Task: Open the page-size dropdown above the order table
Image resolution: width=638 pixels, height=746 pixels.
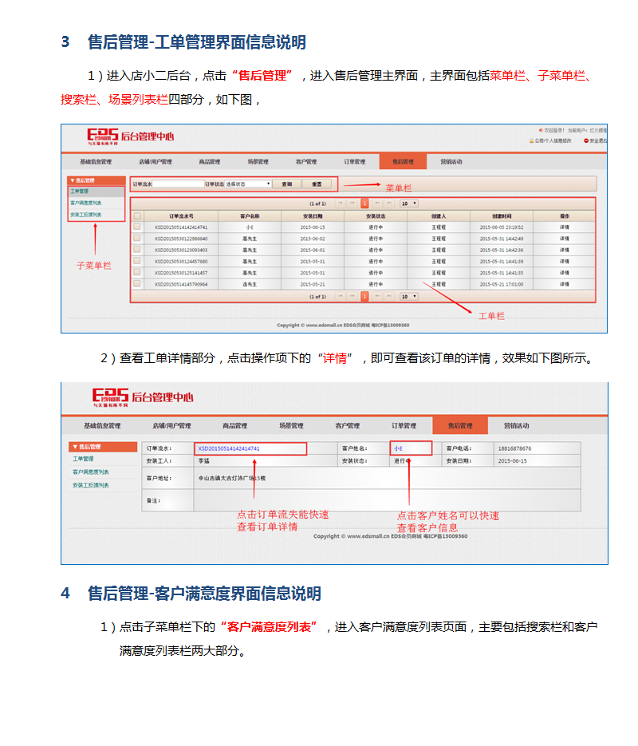Action: [409, 203]
